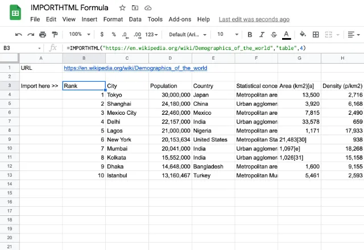This screenshot has width=364, height=250.
Task: Click the Redo arrow icon
Action: point(31,35)
